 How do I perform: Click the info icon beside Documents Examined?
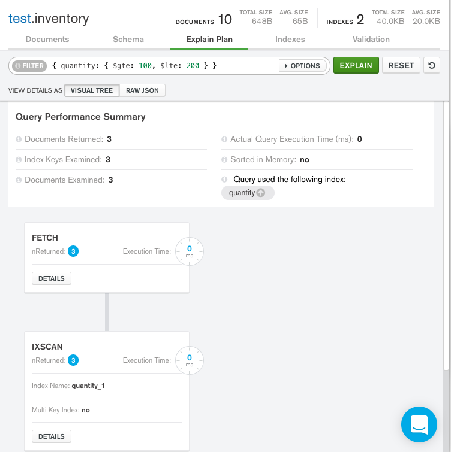click(x=19, y=180)
